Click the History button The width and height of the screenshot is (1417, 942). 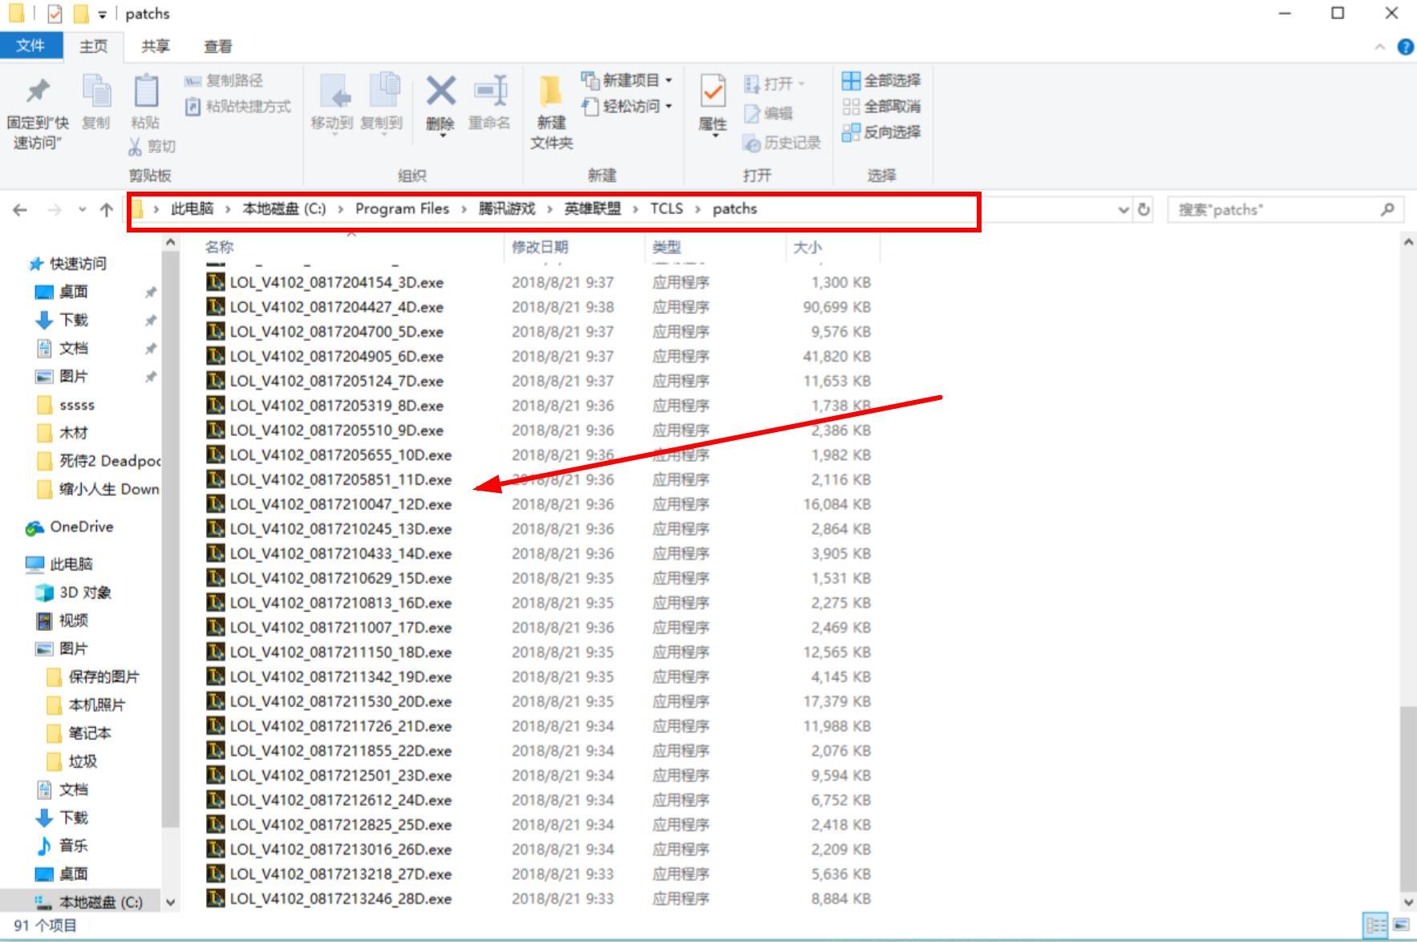coord(782,143)
